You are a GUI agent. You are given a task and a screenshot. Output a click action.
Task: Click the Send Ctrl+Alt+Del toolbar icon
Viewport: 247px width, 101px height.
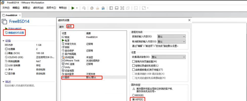84,8
